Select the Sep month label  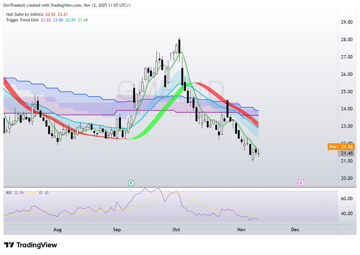point(117,230)
